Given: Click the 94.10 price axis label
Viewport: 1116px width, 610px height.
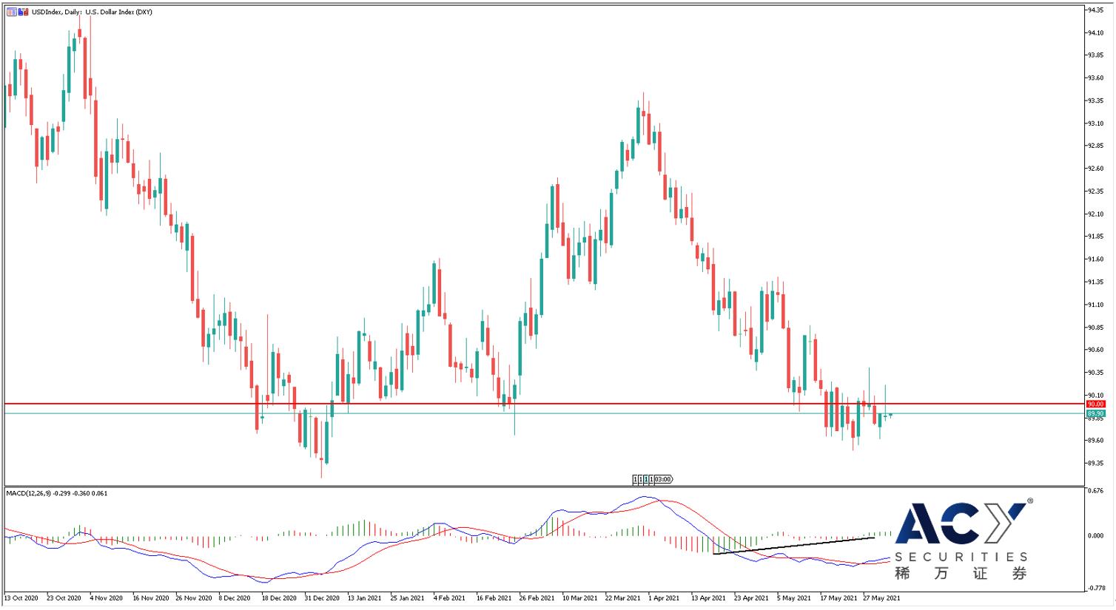Looking at the screenshot, I should tap(1096, 33).
